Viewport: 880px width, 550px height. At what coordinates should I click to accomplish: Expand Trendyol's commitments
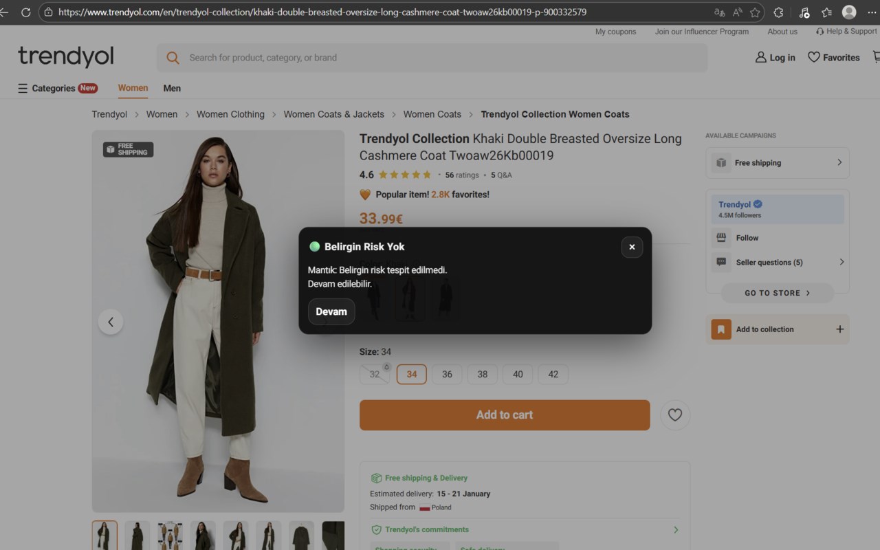[525, 529]
